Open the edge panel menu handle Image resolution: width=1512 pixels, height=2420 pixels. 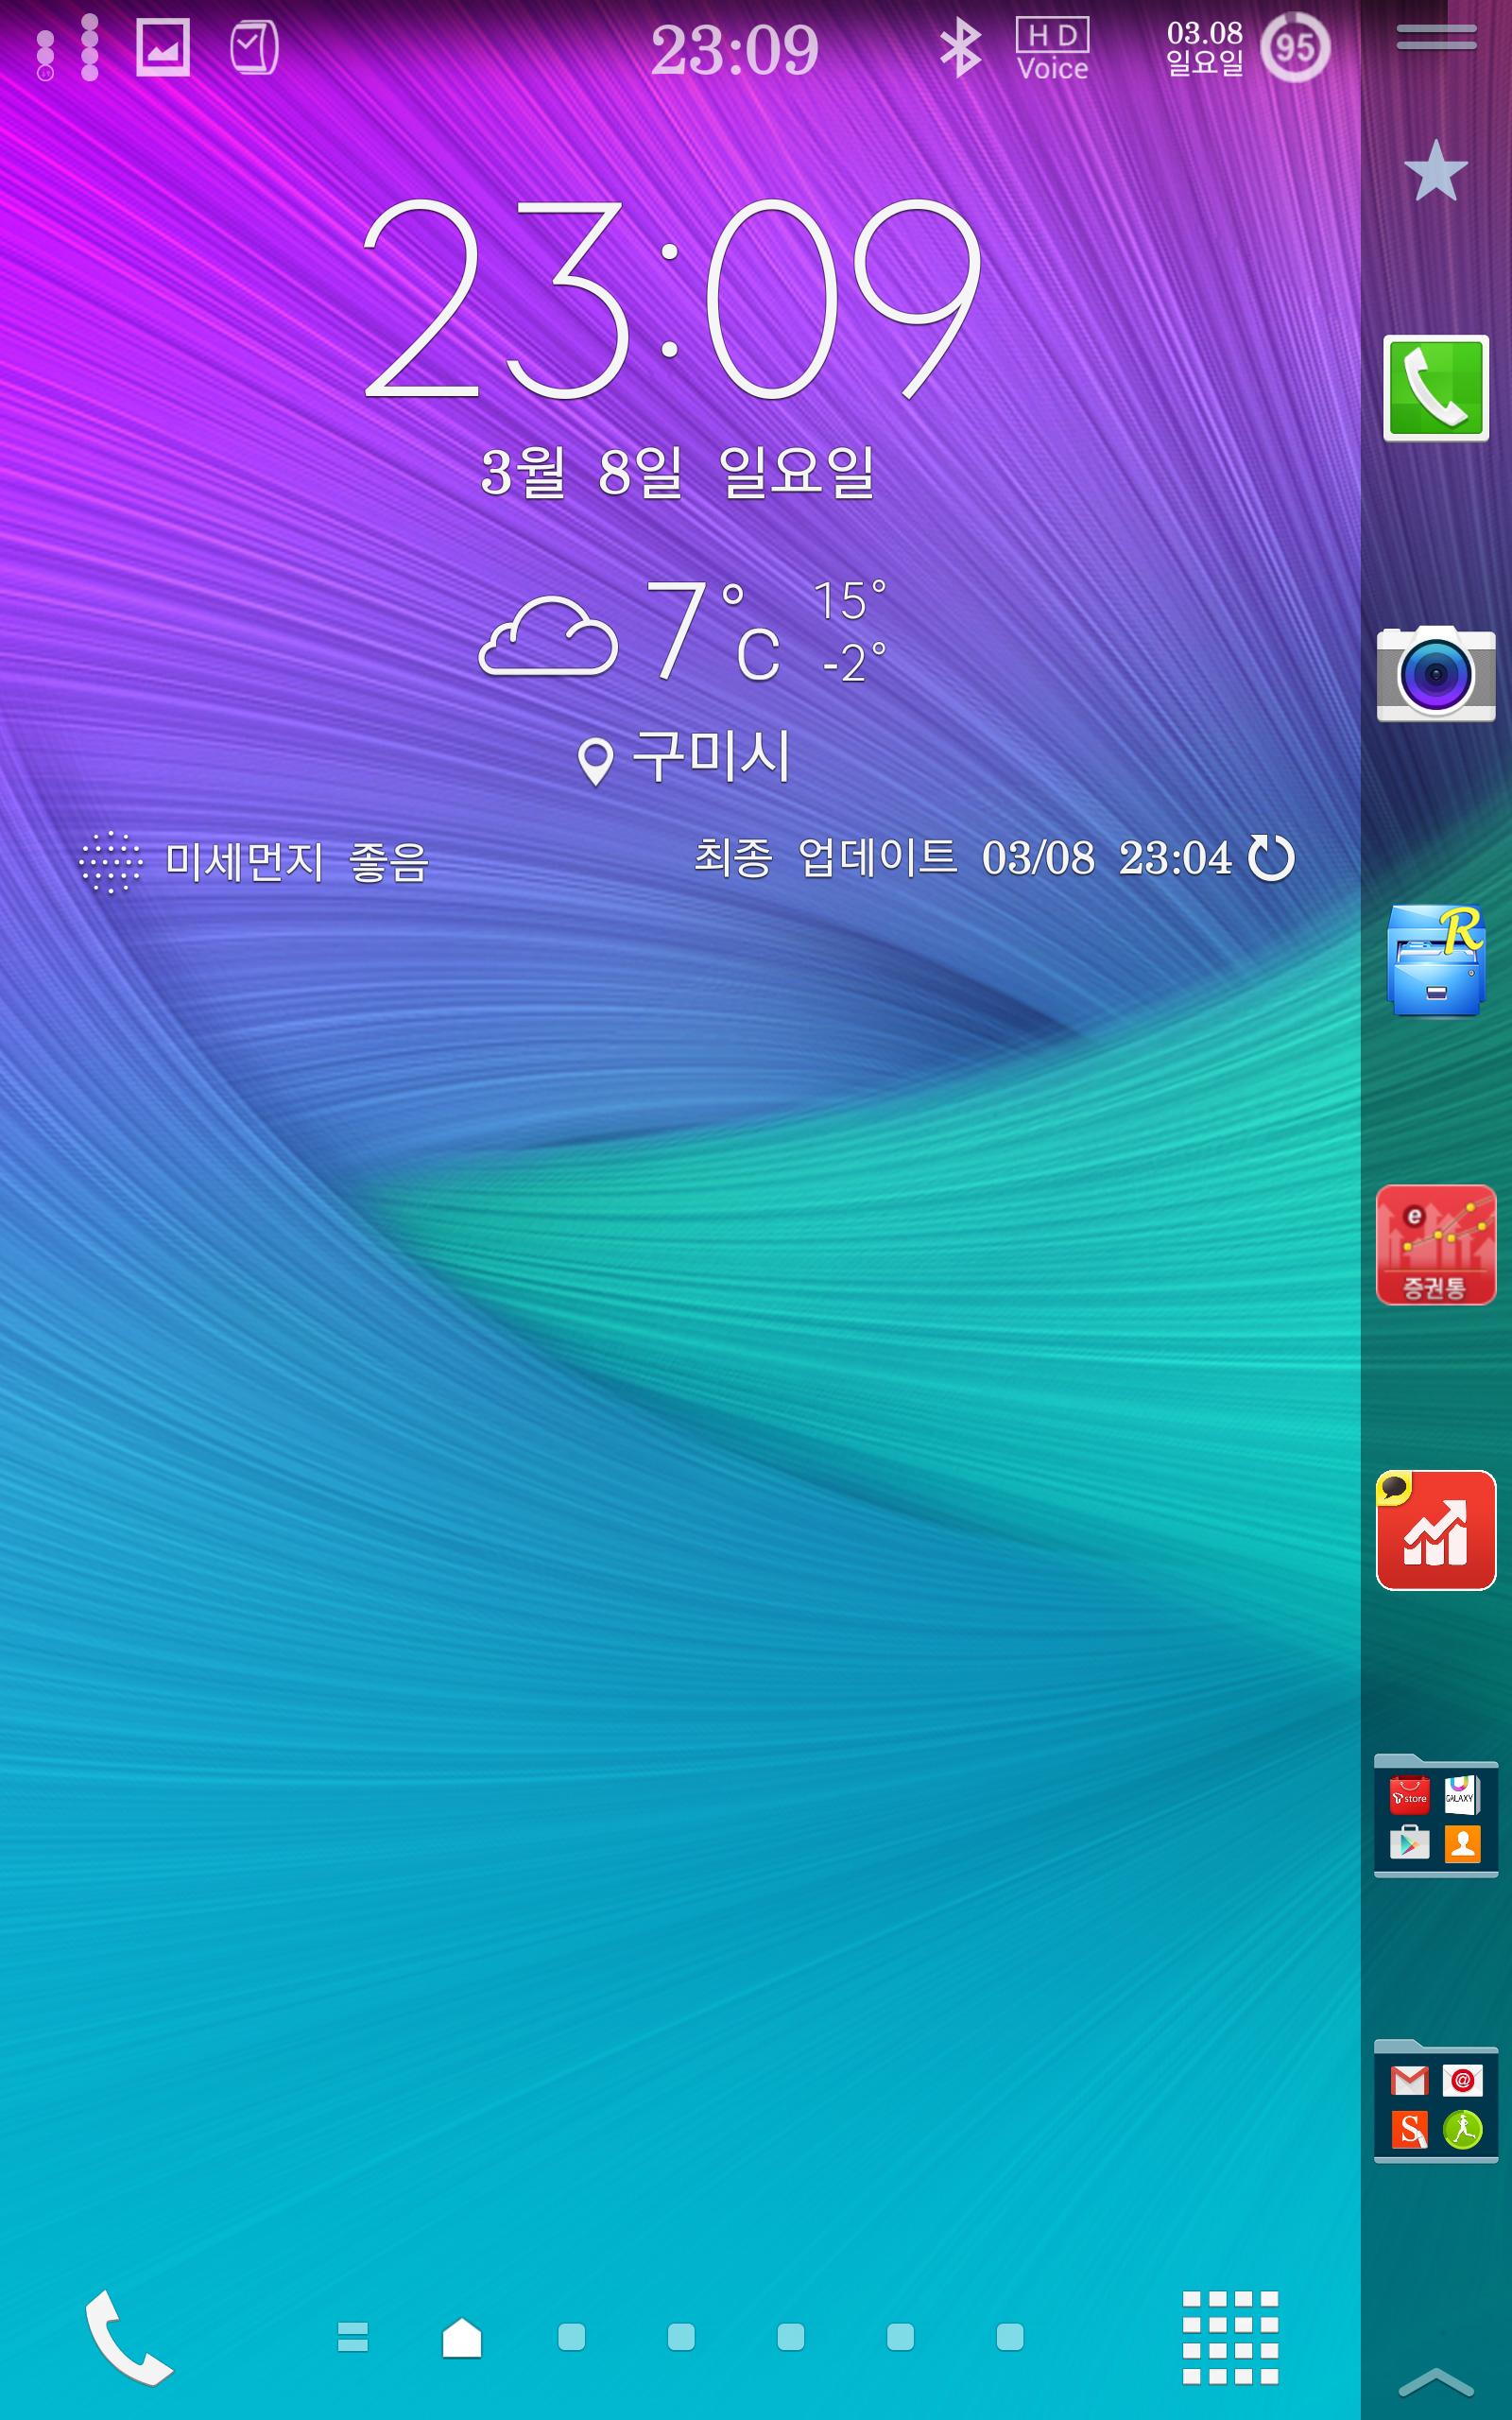pyautogui.click(x=1435, y=37)
